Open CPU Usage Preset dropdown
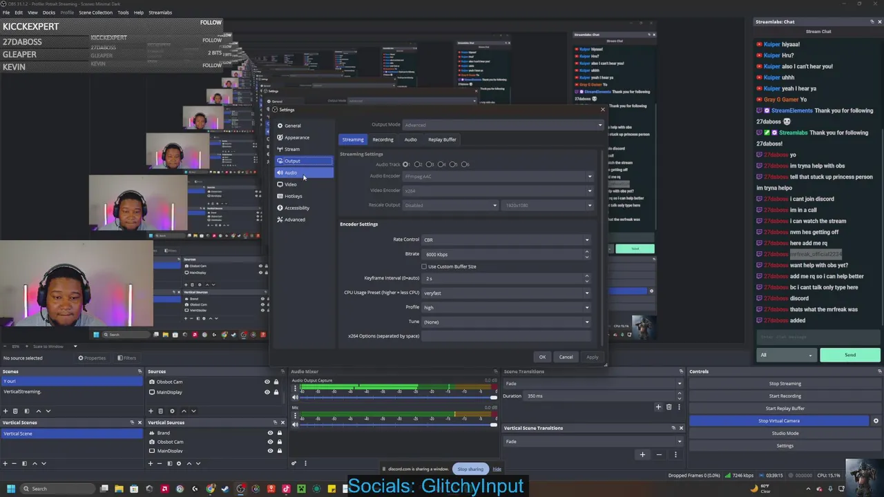This screenshot has width=884, height=497. [x=506, y=293]
